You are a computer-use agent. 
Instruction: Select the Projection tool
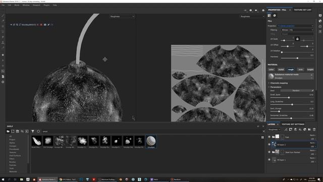[3, 26]
